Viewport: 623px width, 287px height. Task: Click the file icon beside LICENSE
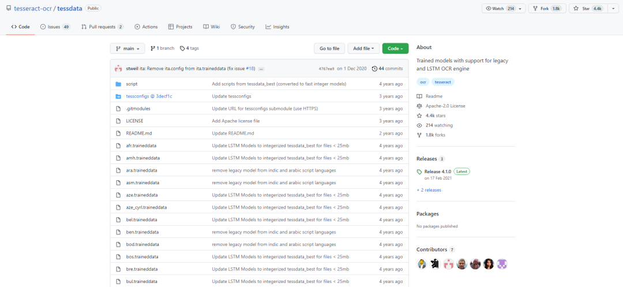click(x=118, y=121)
